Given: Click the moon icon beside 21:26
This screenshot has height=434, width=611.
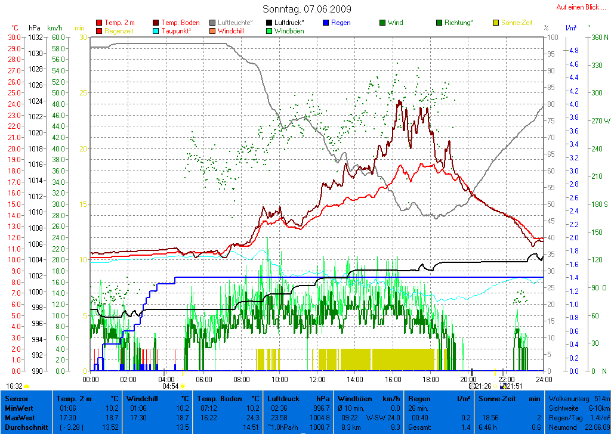Looking at the screenshot, I should (x=473, y=386).
